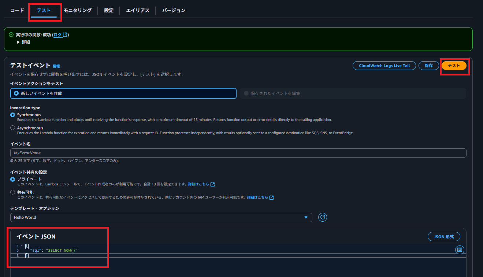Click the 保存 button
Screen dimensions: 483x277
click(x=428, y=66)
